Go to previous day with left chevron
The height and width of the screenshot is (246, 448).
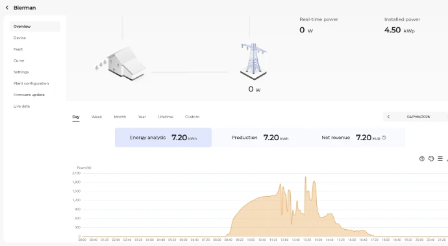(388, 117)
